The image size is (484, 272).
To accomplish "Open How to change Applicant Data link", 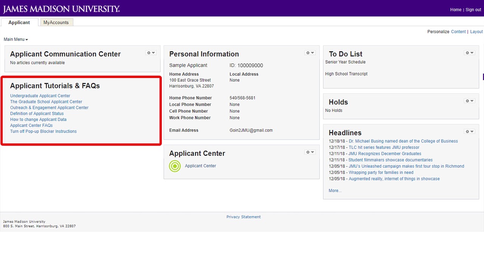I will [x=38, y=119].
